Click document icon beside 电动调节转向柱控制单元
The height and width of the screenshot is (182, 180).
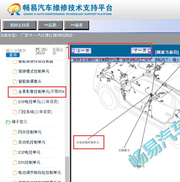click(x=15, y=172)
